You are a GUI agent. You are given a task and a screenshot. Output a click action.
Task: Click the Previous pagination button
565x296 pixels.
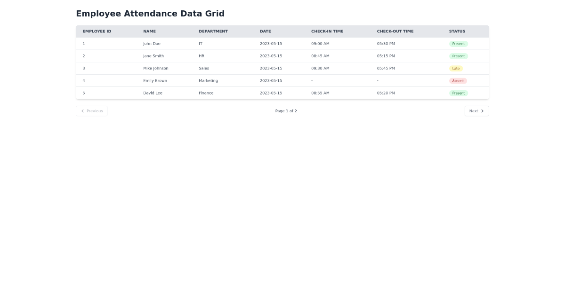point(92,111)
